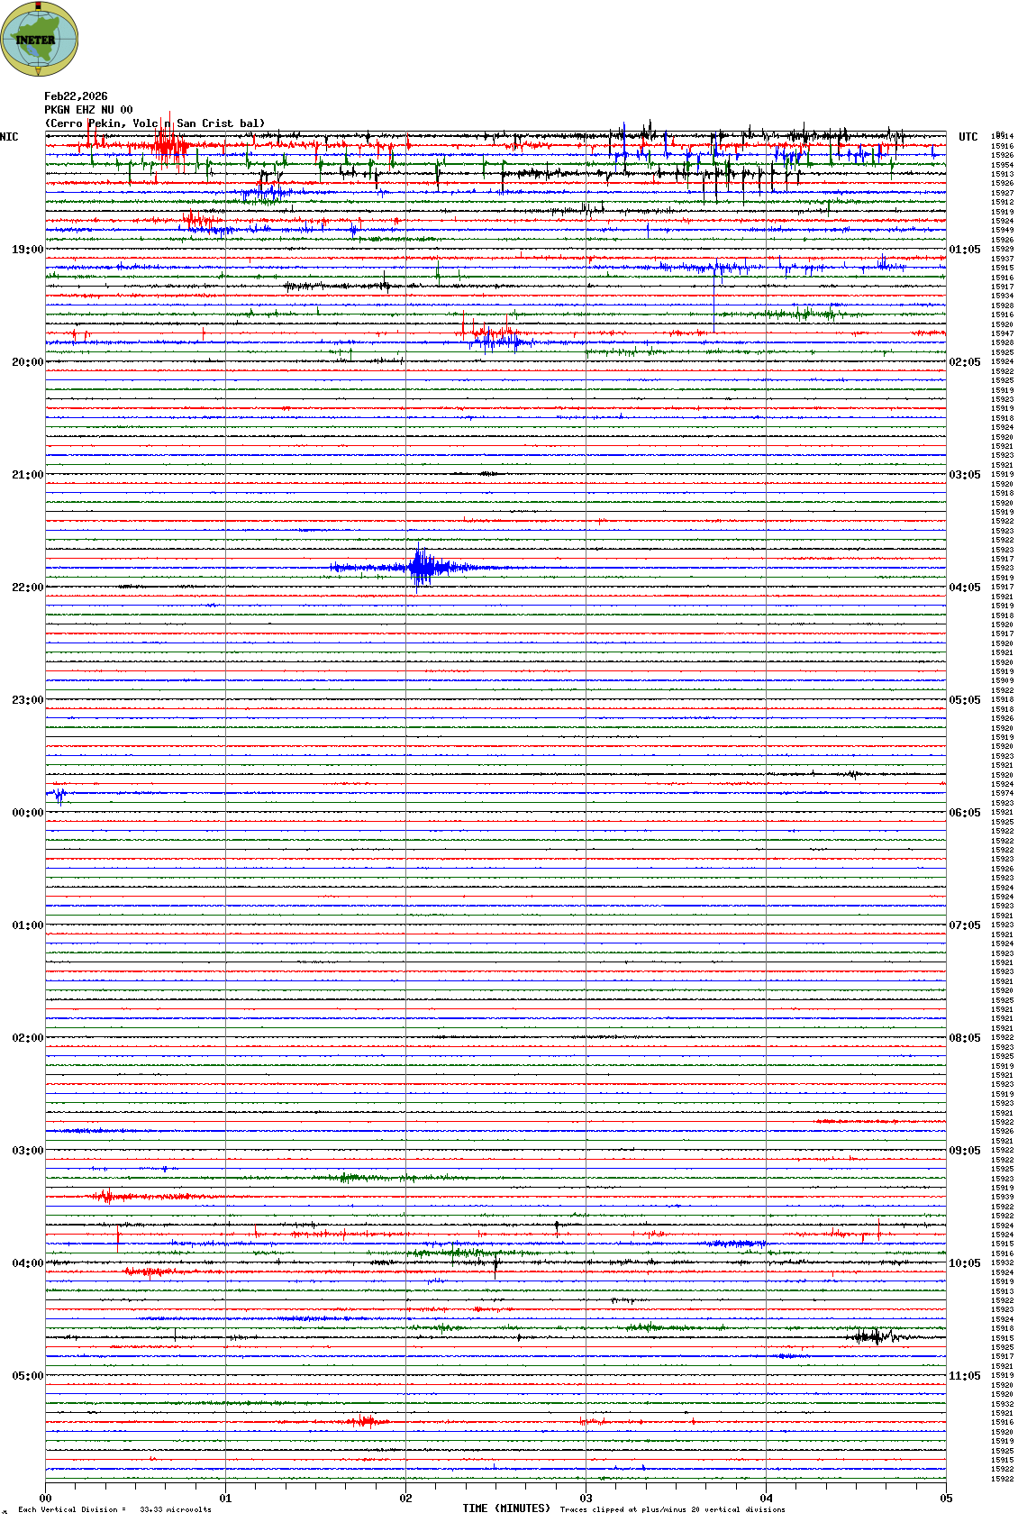Click the INETER logo
Screen dimensions: 1018x1522
[39, 39]
